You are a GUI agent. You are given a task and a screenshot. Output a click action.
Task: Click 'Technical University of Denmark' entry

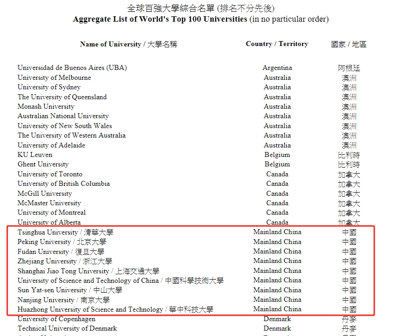[67, 329]
